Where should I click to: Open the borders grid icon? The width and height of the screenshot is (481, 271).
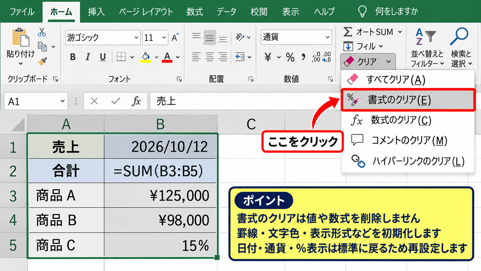tap(121, 57)
